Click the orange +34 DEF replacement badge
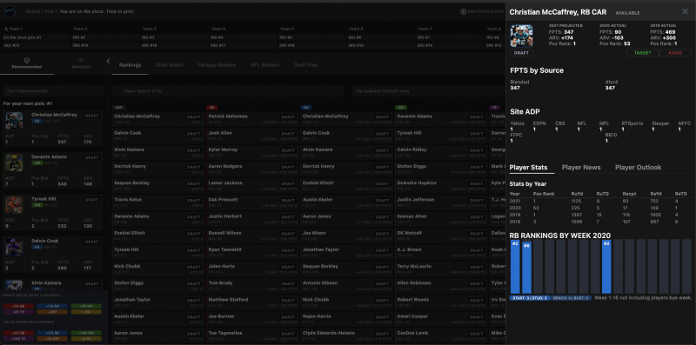696x345 pixels. coord(52,338)
